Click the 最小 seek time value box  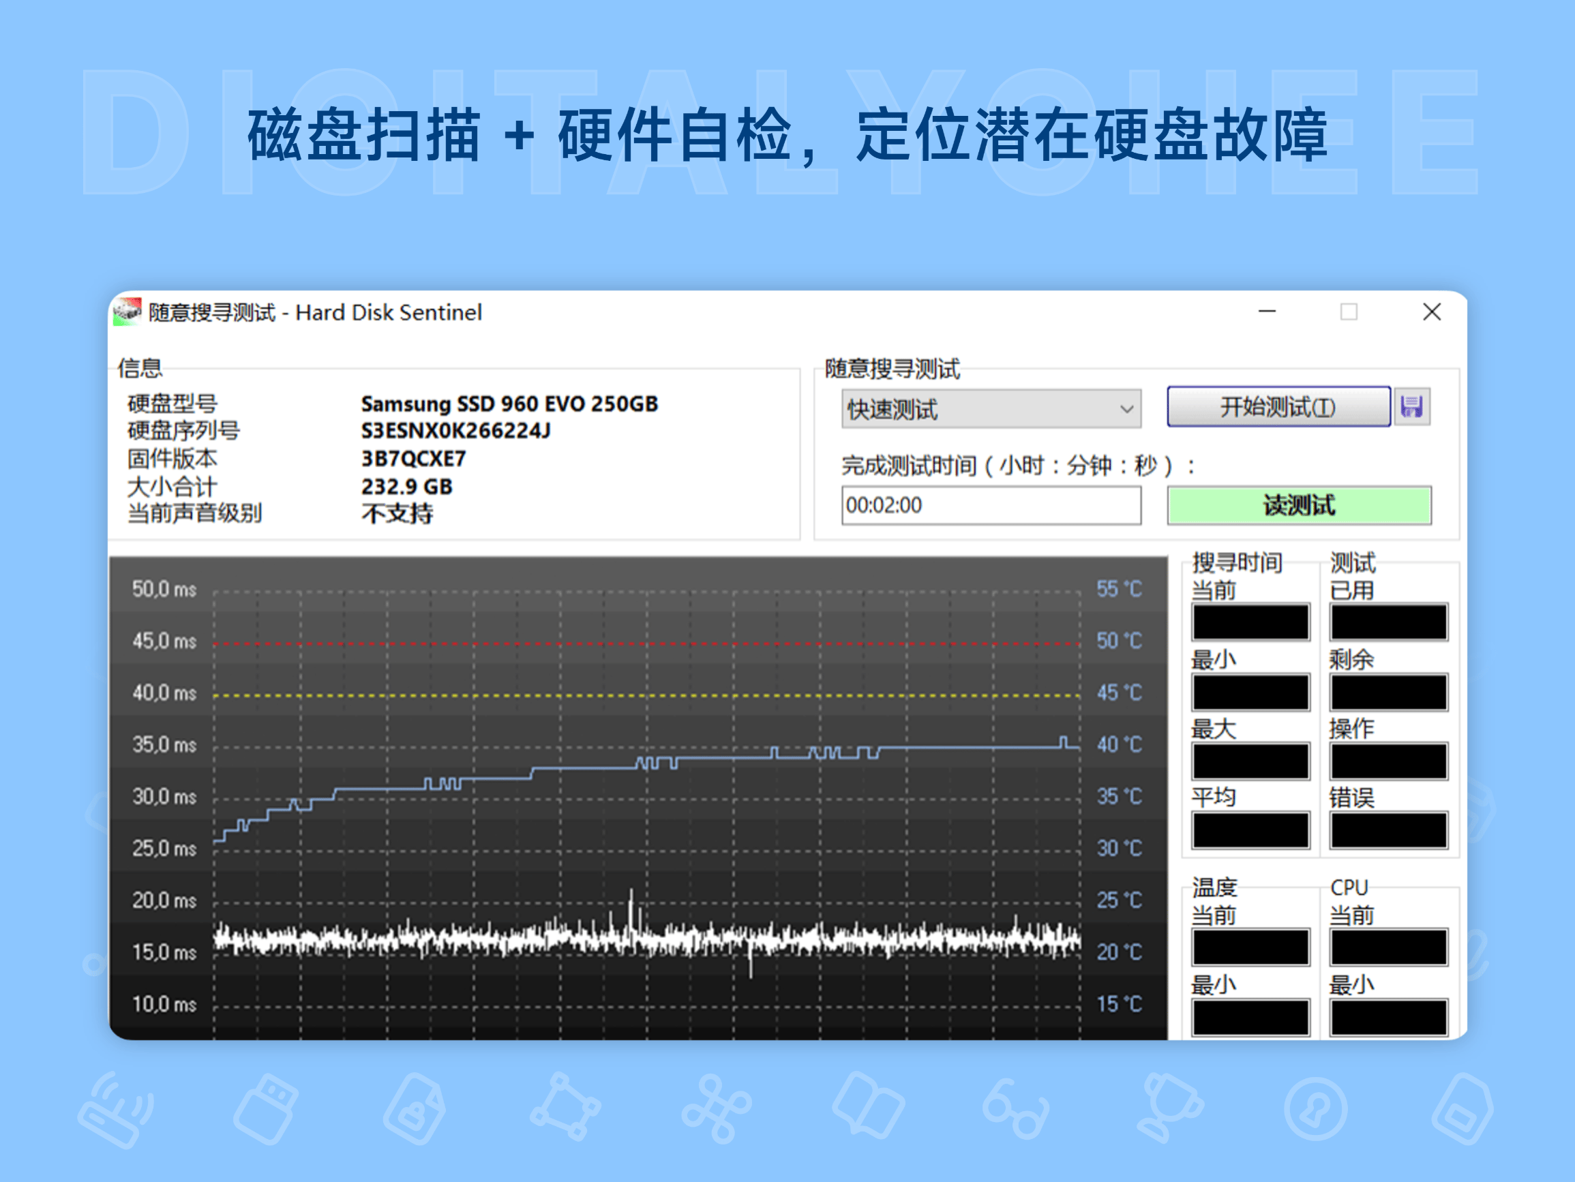point(1250,692)
